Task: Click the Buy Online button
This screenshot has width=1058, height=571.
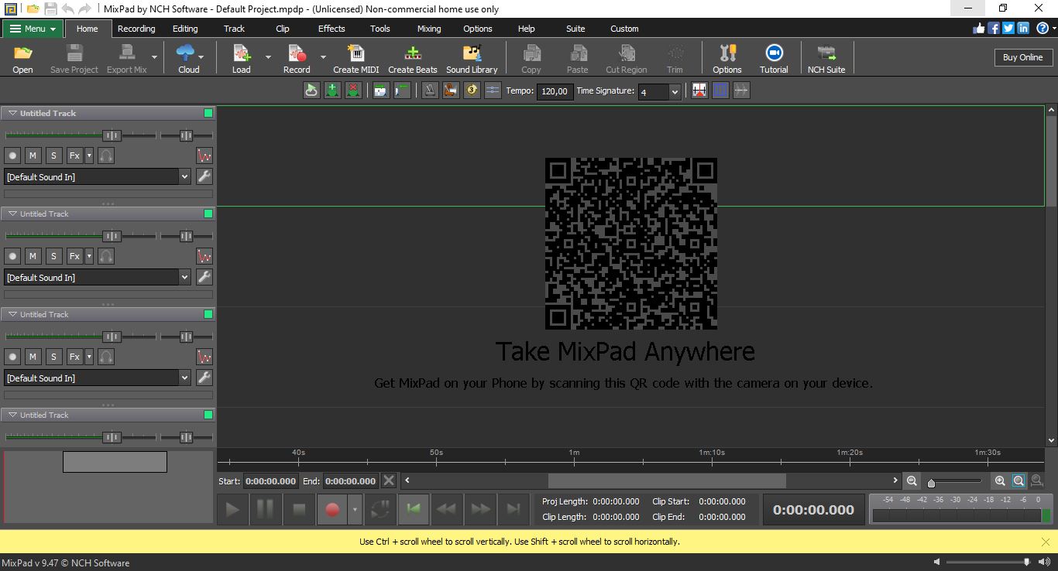Action: point(1022,57)
